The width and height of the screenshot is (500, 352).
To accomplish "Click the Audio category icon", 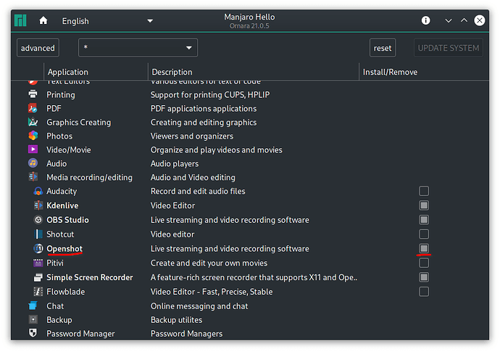I will [33, 163].
